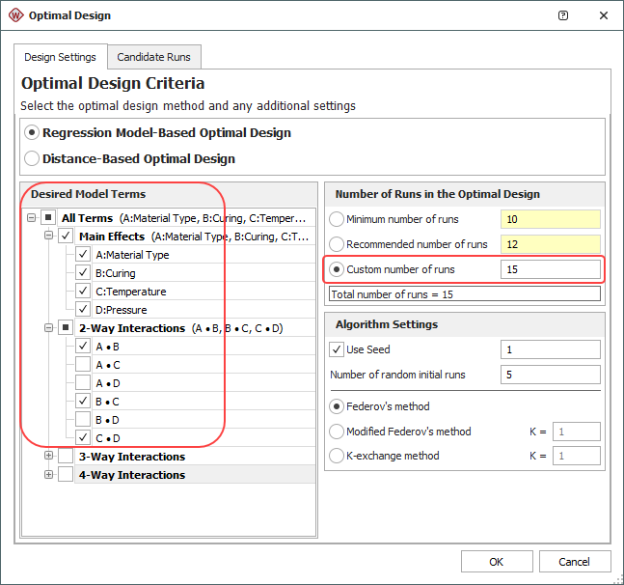Click the Cancel button
The image size is (624, 585).
(x=574, y=562)
